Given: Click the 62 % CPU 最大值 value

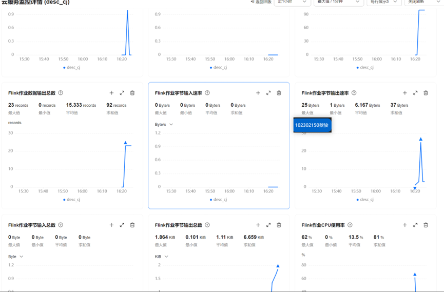Looking at the screenshot, I should (306, 237).
